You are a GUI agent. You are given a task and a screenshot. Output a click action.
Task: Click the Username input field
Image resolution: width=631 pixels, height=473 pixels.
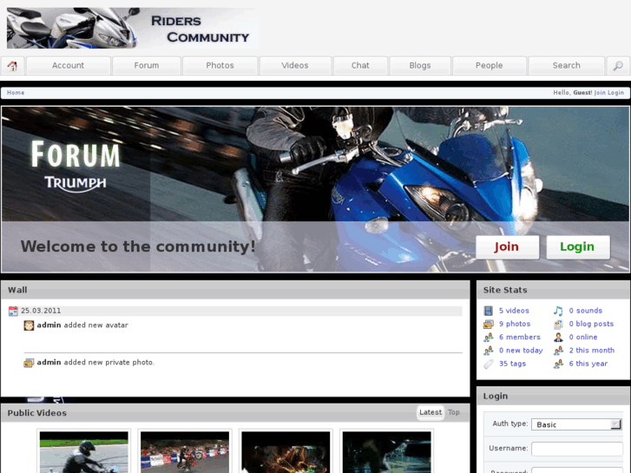(576, 449)
